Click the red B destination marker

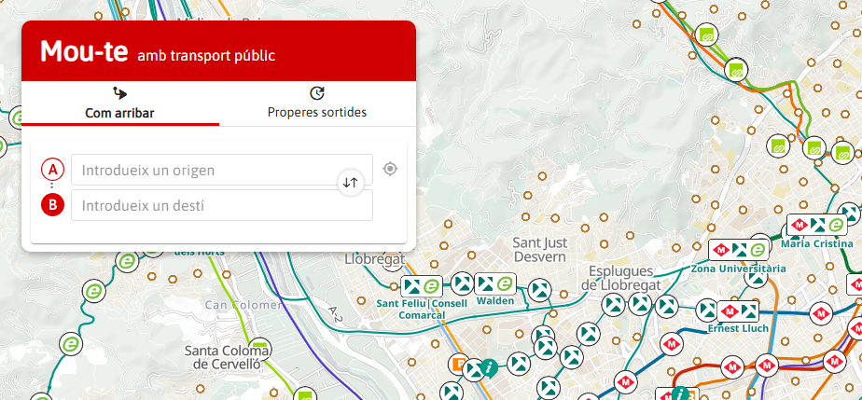pos(52,205)
